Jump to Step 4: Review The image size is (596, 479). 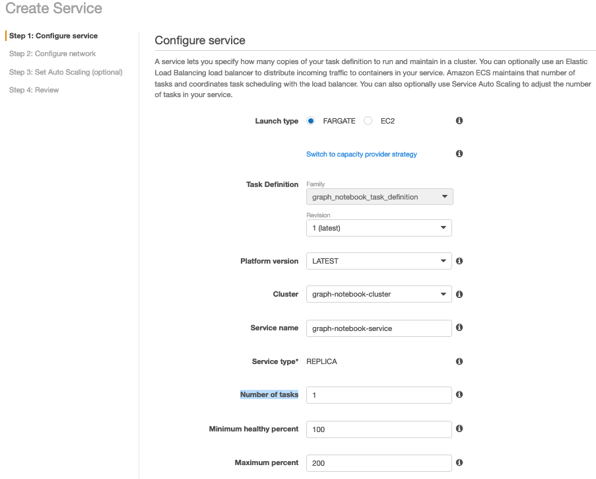[x=34, y=90]
